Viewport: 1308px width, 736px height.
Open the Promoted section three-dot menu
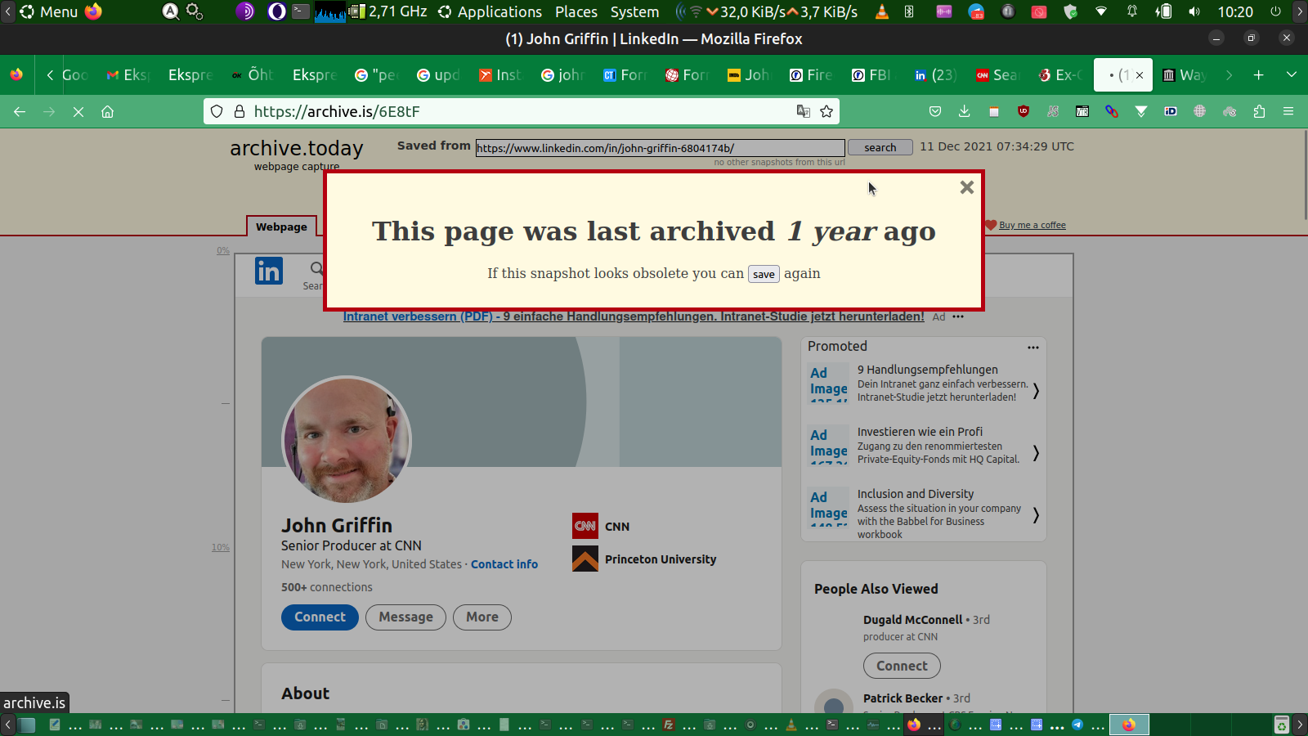1033,348
